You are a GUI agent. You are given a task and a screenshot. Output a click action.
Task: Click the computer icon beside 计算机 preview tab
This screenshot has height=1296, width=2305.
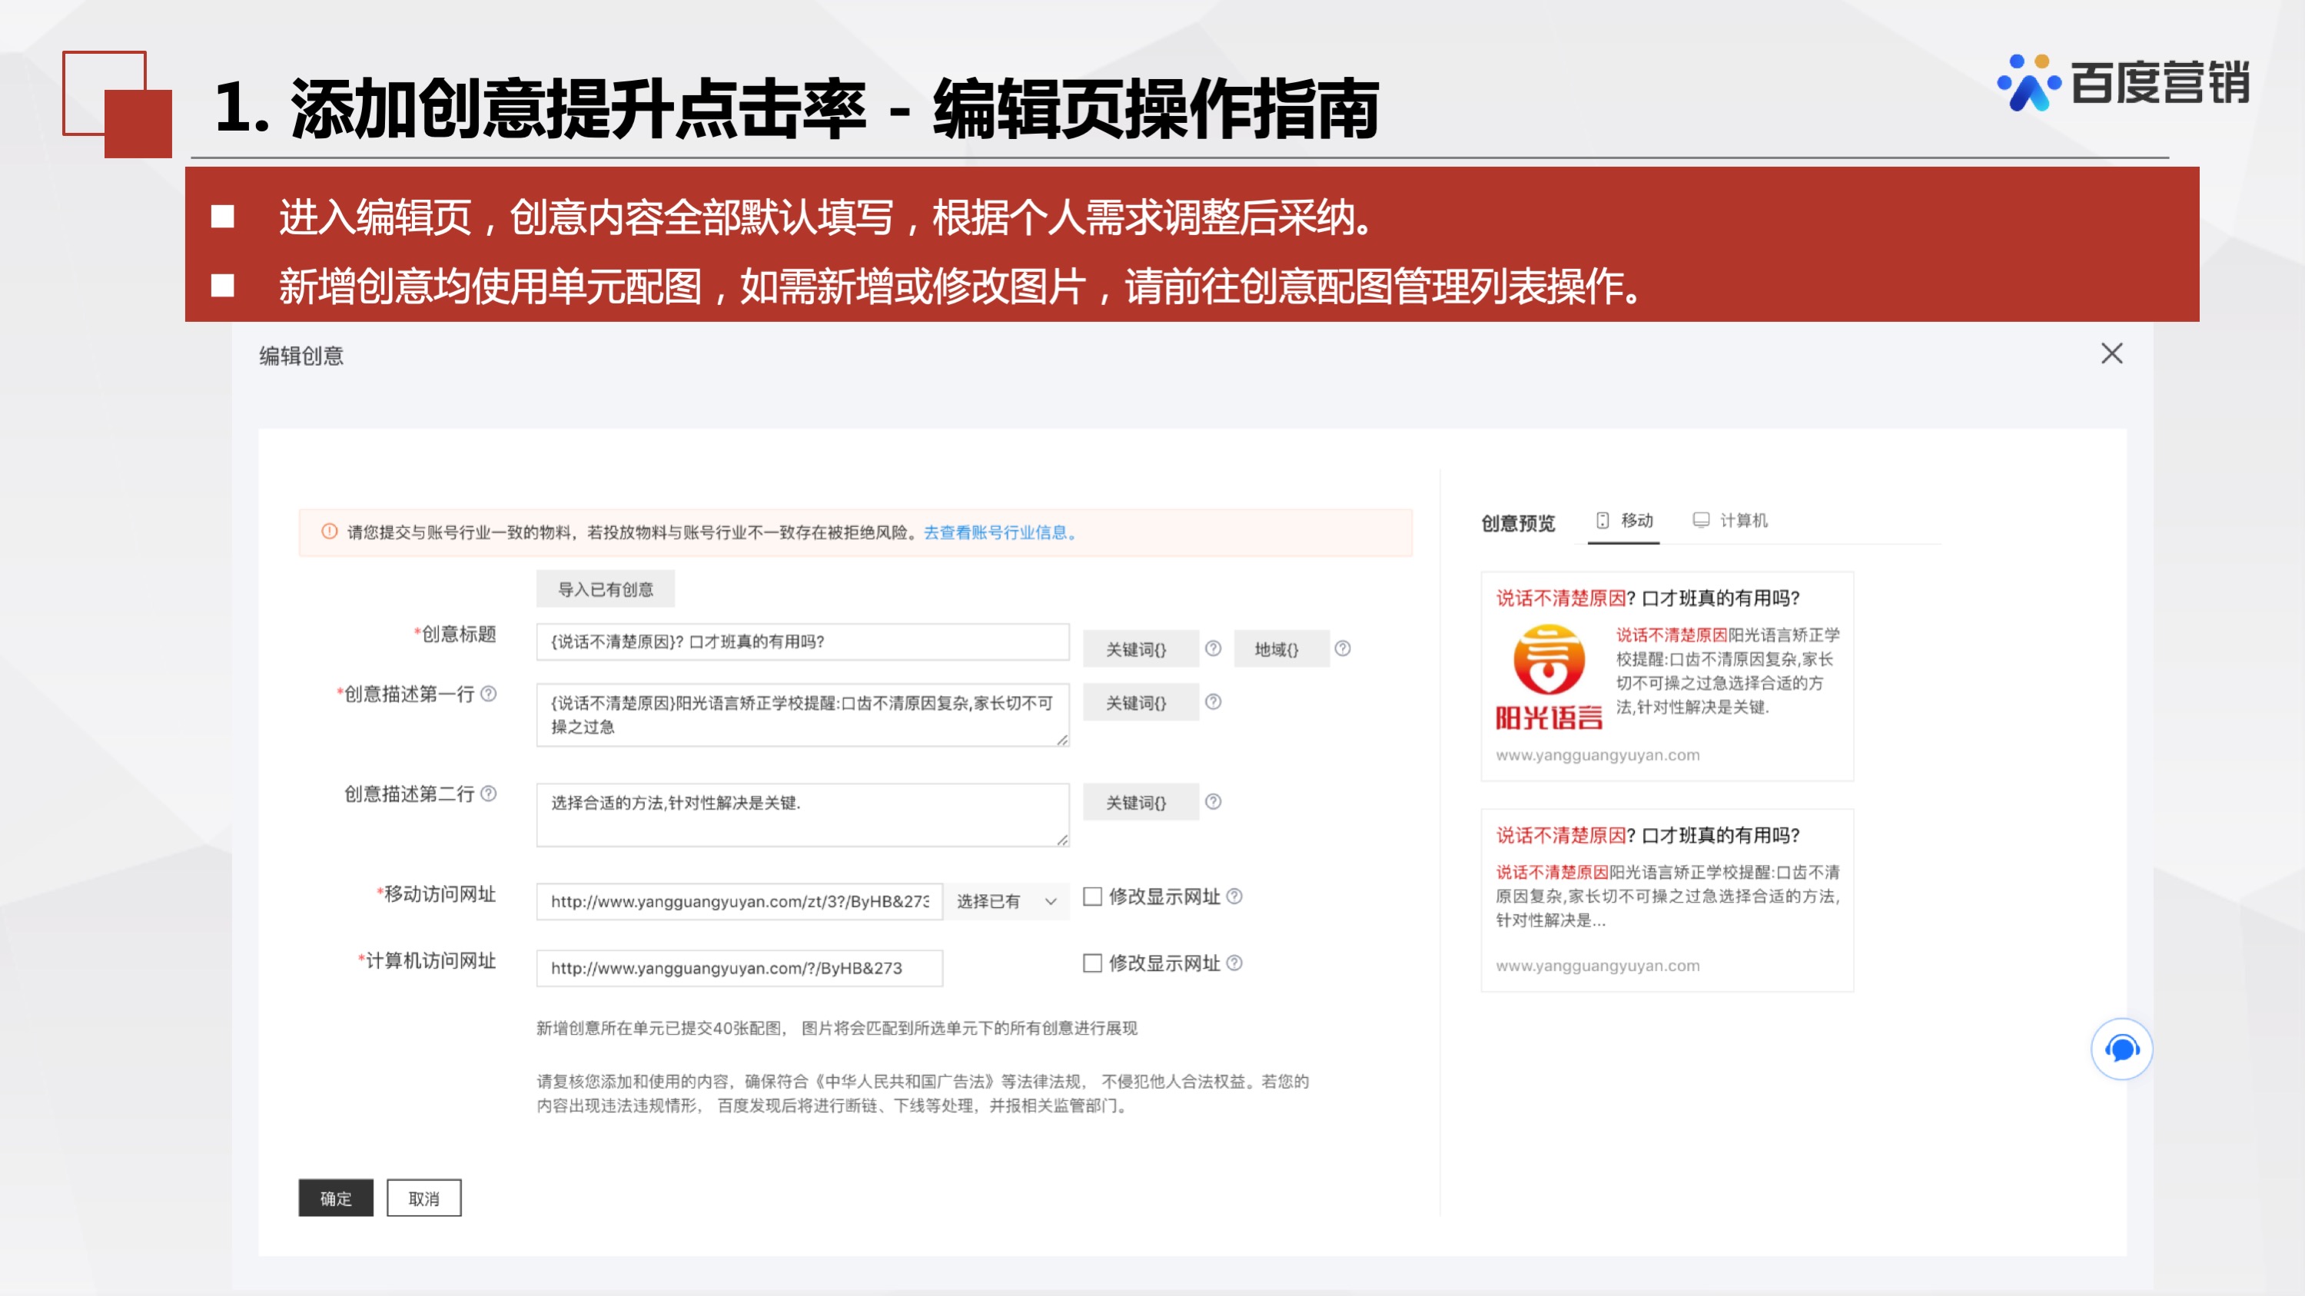[x=1699, y=521]
